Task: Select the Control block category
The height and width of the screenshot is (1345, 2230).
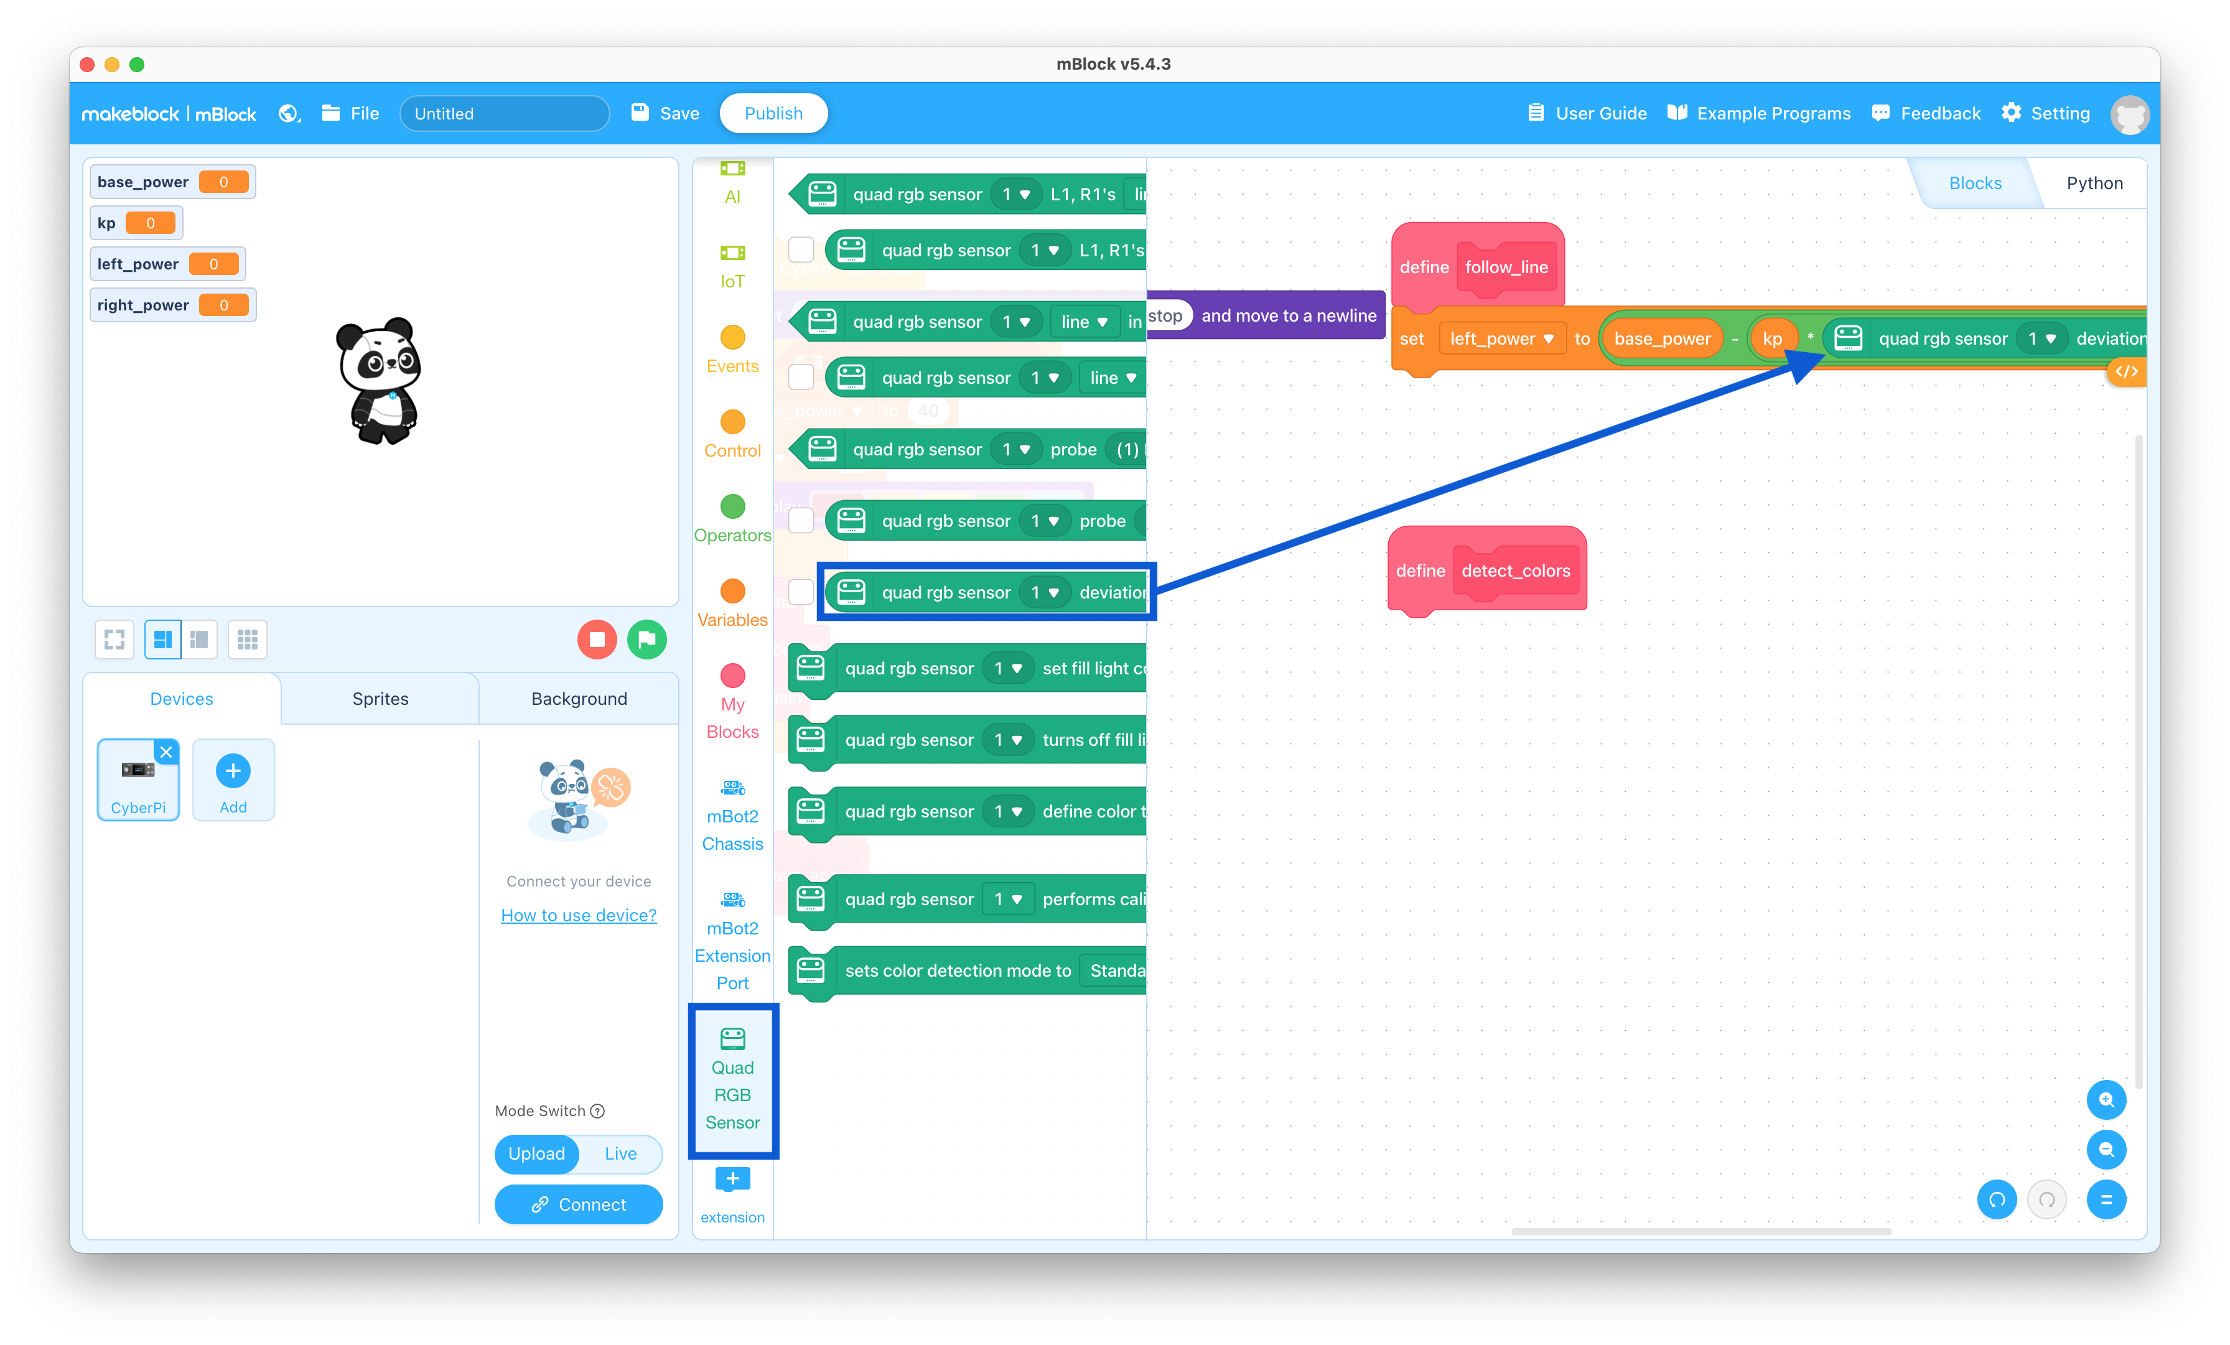Action: [732, 434]
